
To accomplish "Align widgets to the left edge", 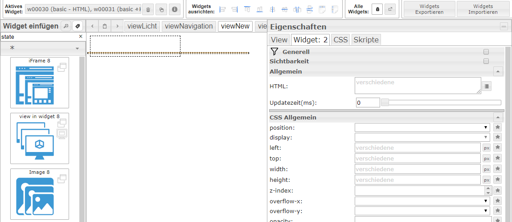I will pyautogui.click(x=223, y=9).
